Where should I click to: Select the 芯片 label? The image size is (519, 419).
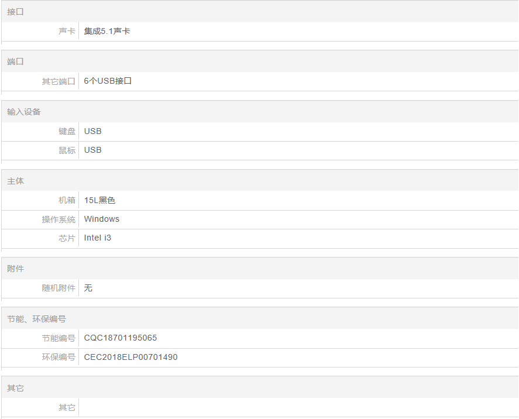(67, 238)
